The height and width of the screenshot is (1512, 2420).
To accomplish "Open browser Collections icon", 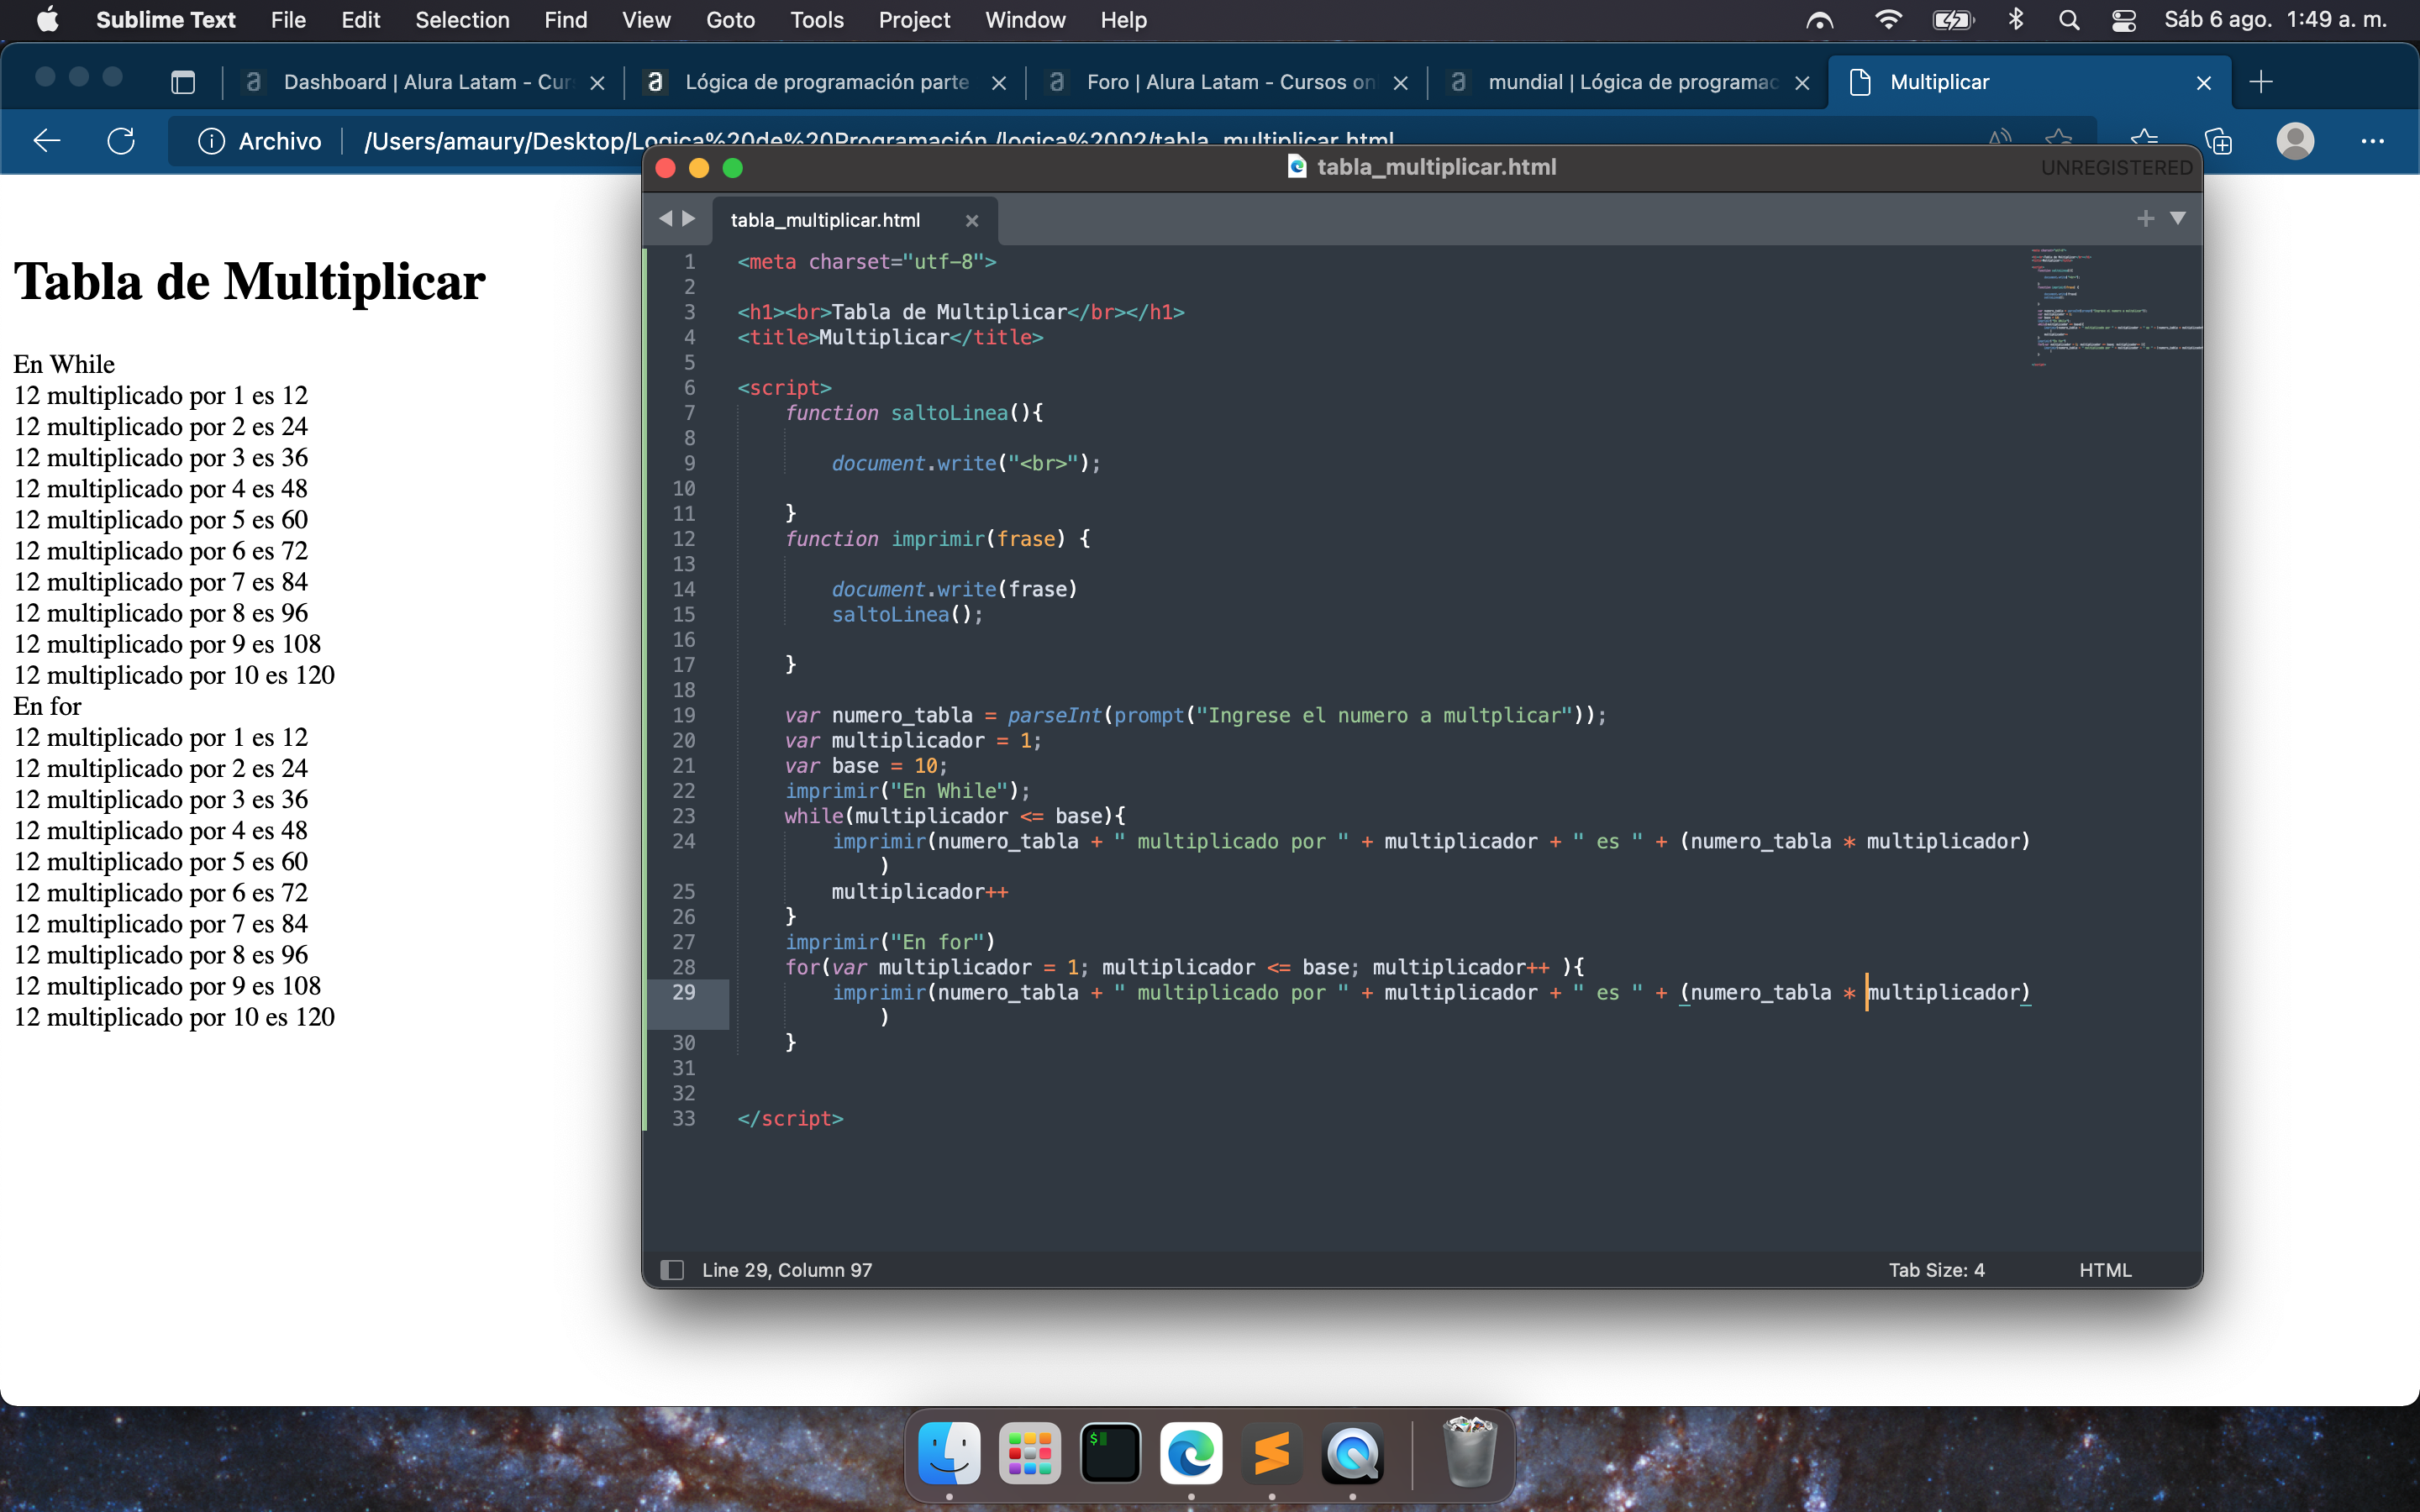I will pos(2218,141).
